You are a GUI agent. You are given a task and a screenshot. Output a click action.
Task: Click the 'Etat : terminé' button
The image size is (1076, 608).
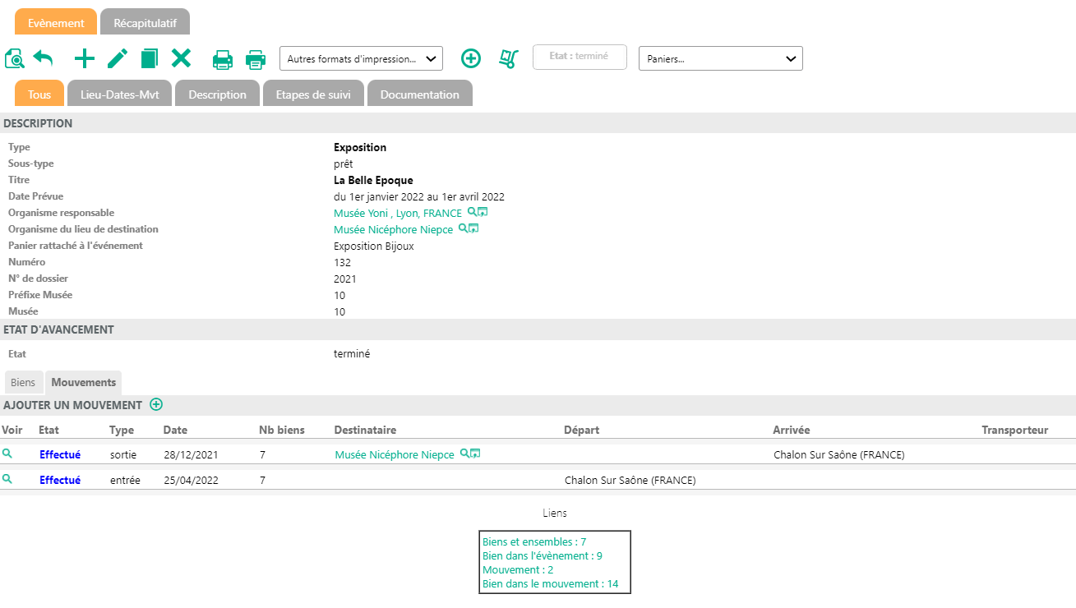pos(580,57)
